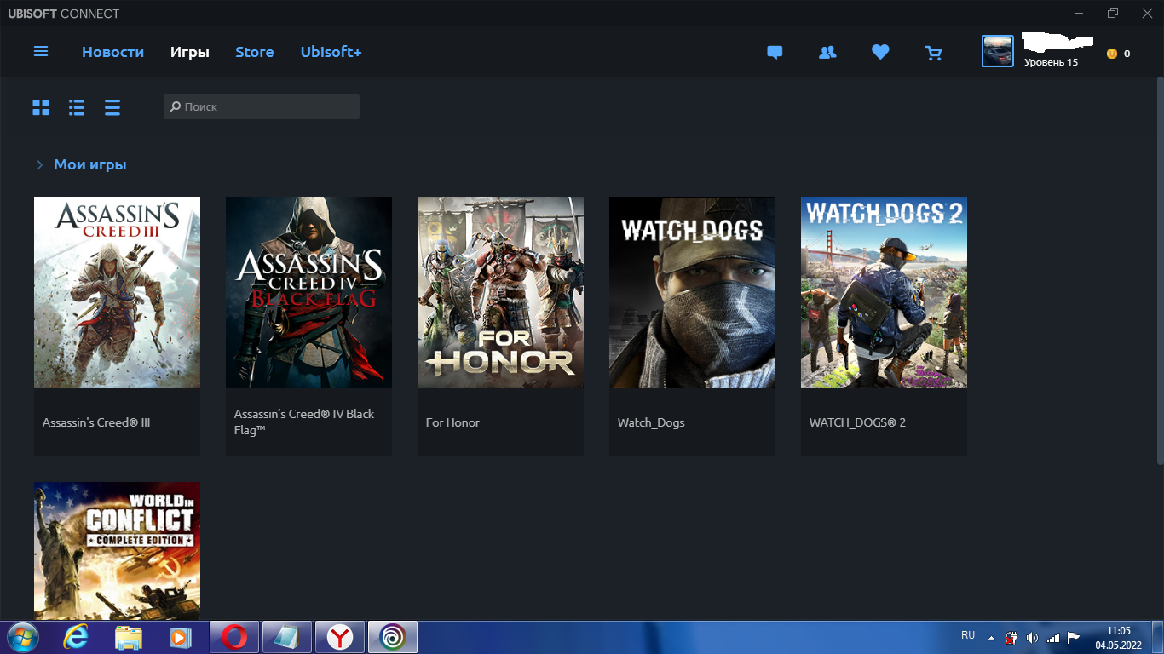Open the clock showing 11:05
This screenshot has height=654, width=1164.
pyautogui.click(x=1118, y=638)
